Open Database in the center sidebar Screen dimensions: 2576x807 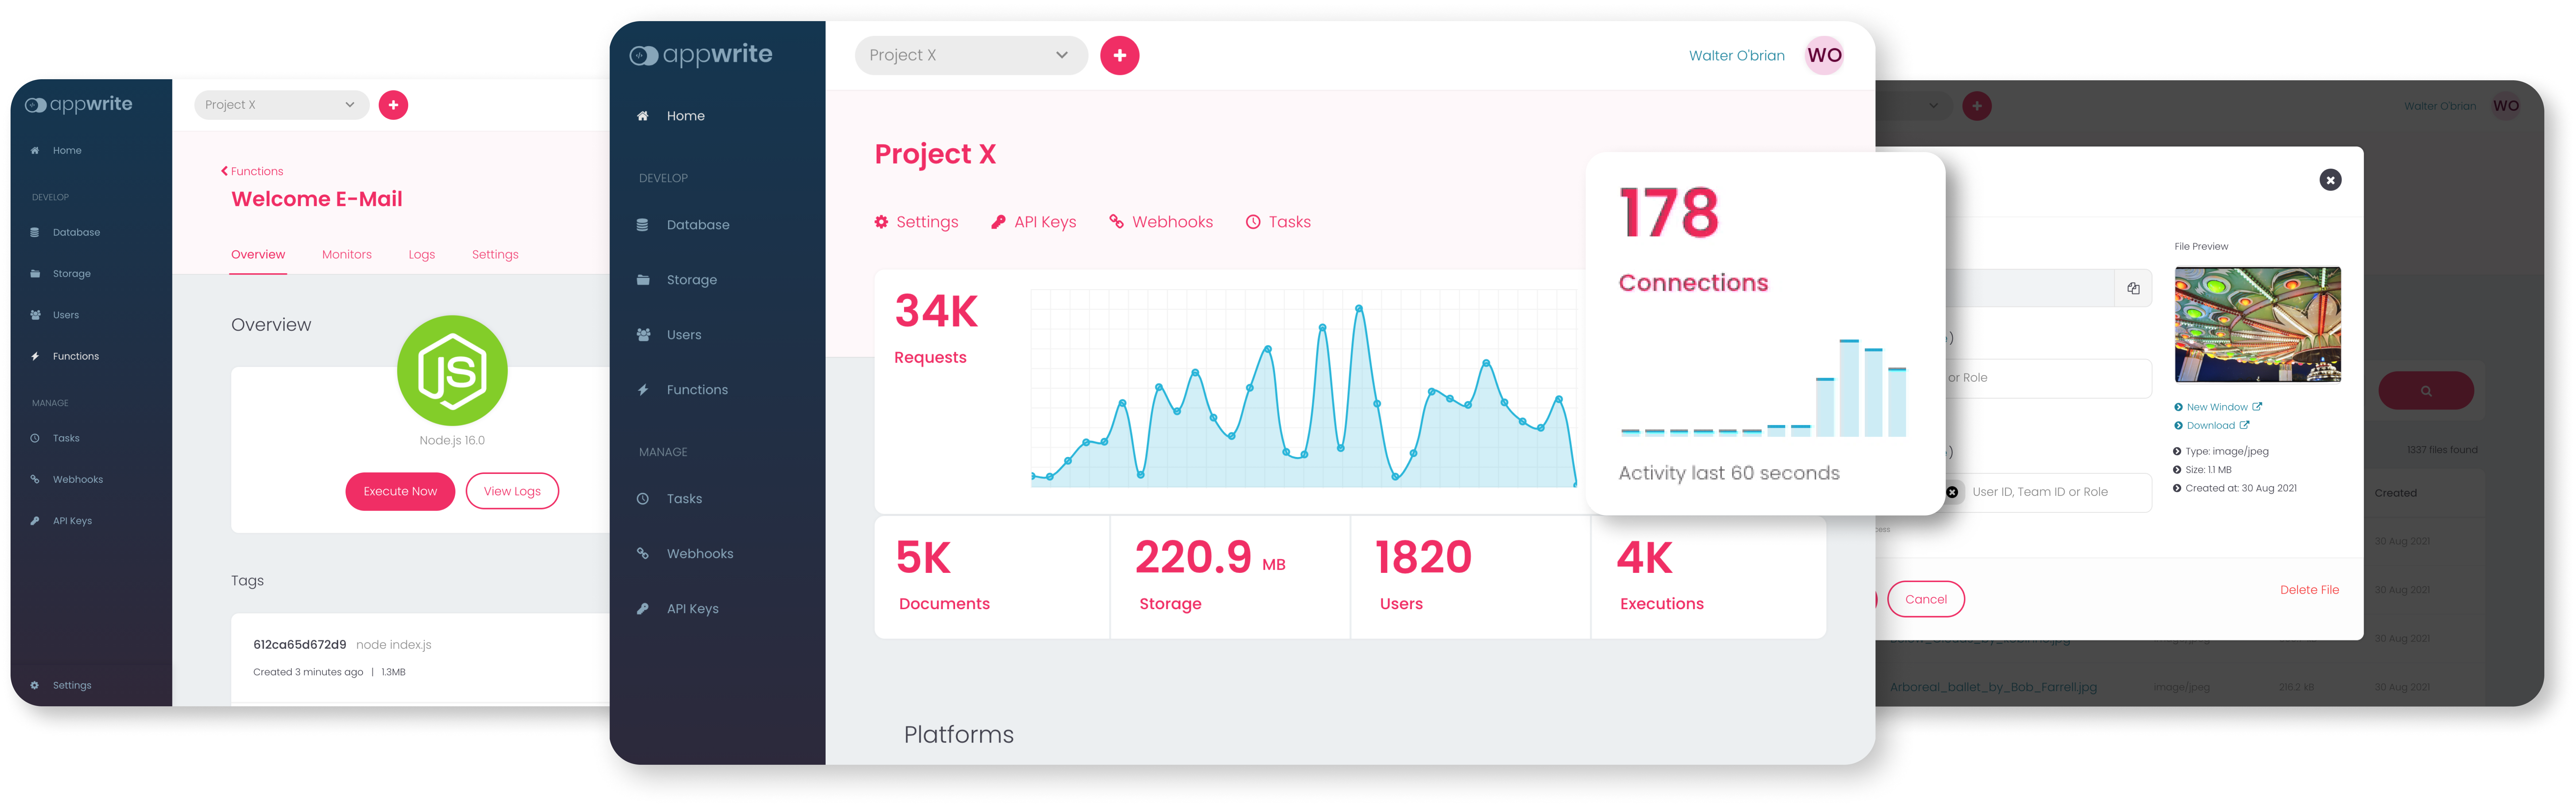click(x=697, y=225)
